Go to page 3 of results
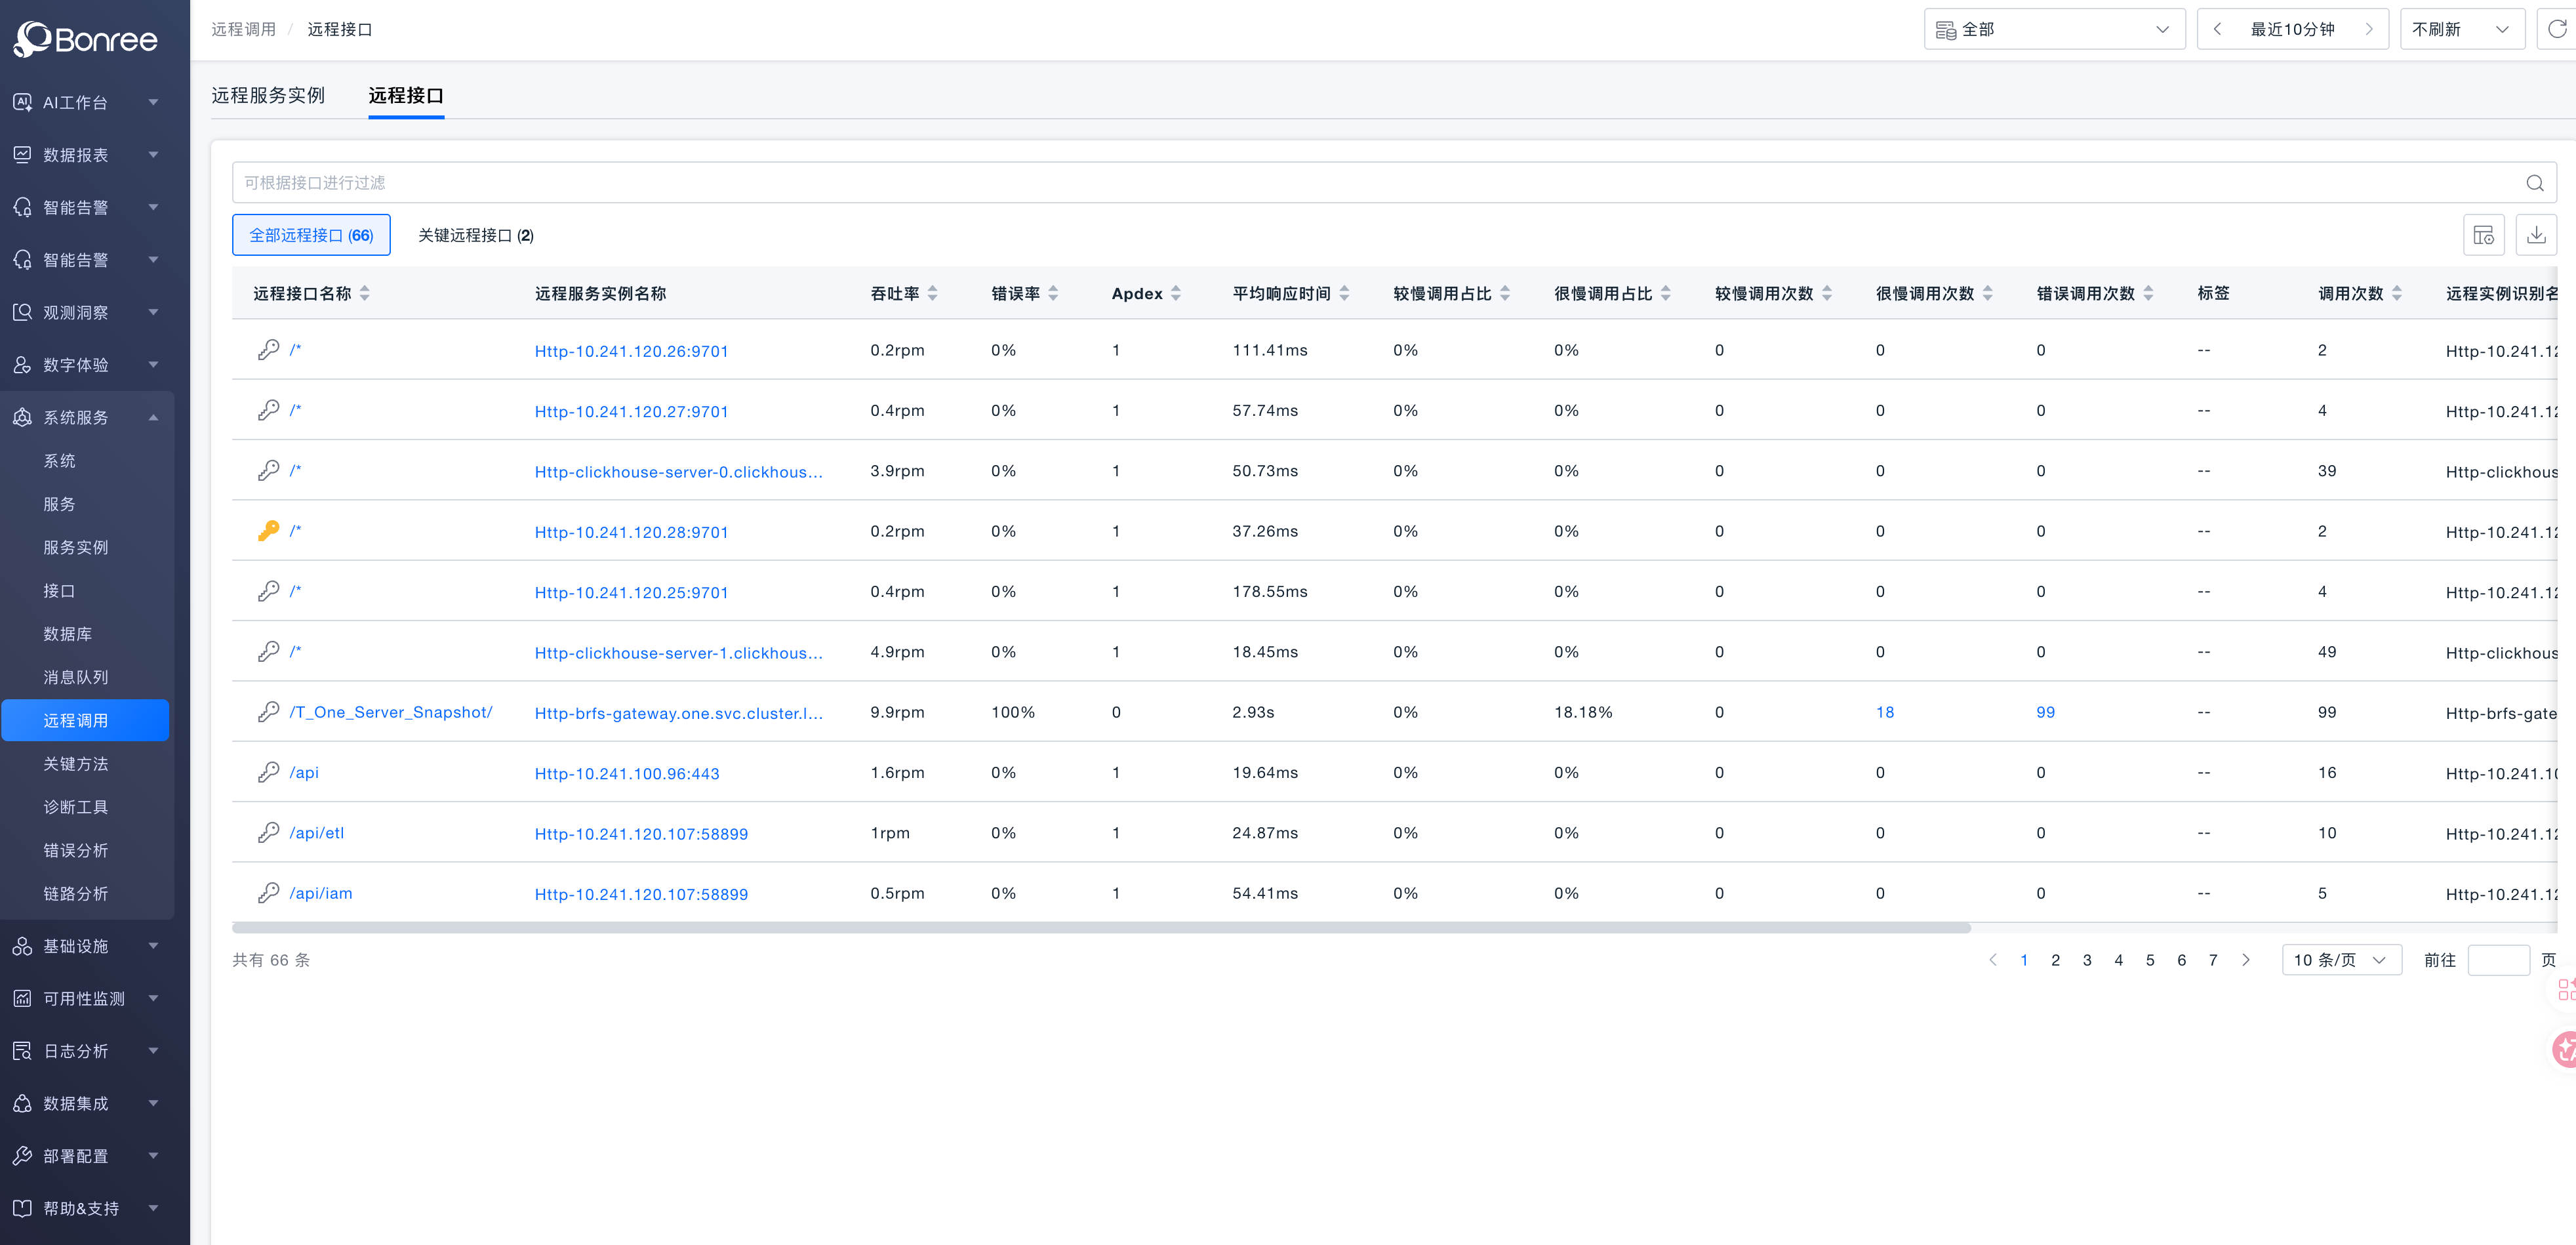The width and height of the screenshot is (2576, 1245). [x=2087, y=960]
